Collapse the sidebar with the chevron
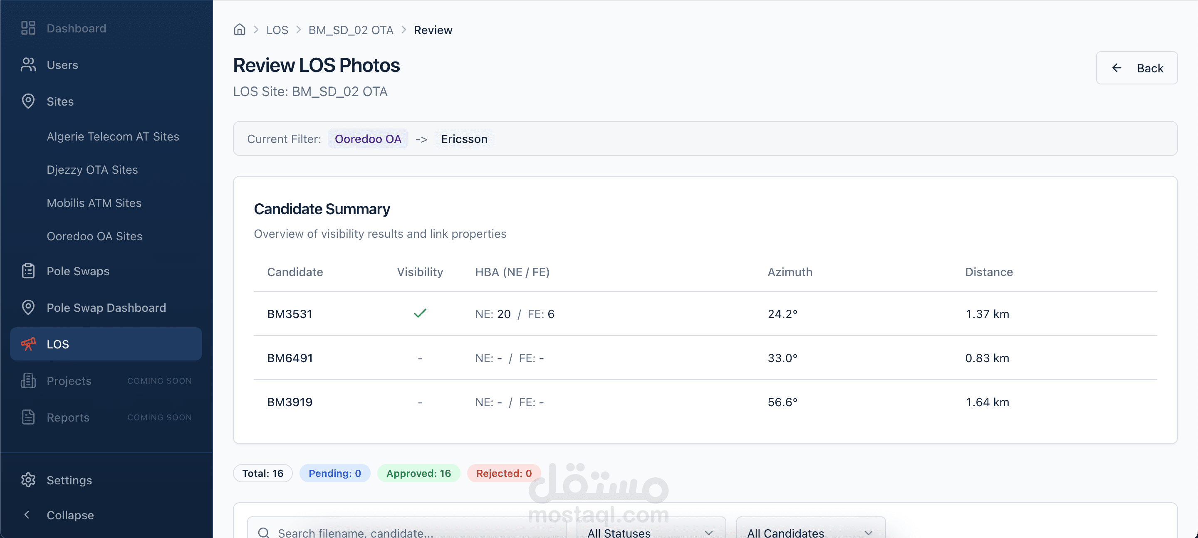 click(x=27, y=515)
